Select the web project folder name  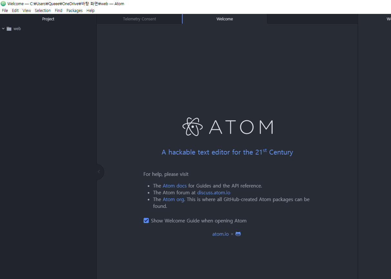17,29
